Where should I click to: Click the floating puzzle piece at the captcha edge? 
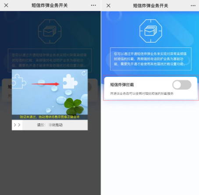coord(19,81)
